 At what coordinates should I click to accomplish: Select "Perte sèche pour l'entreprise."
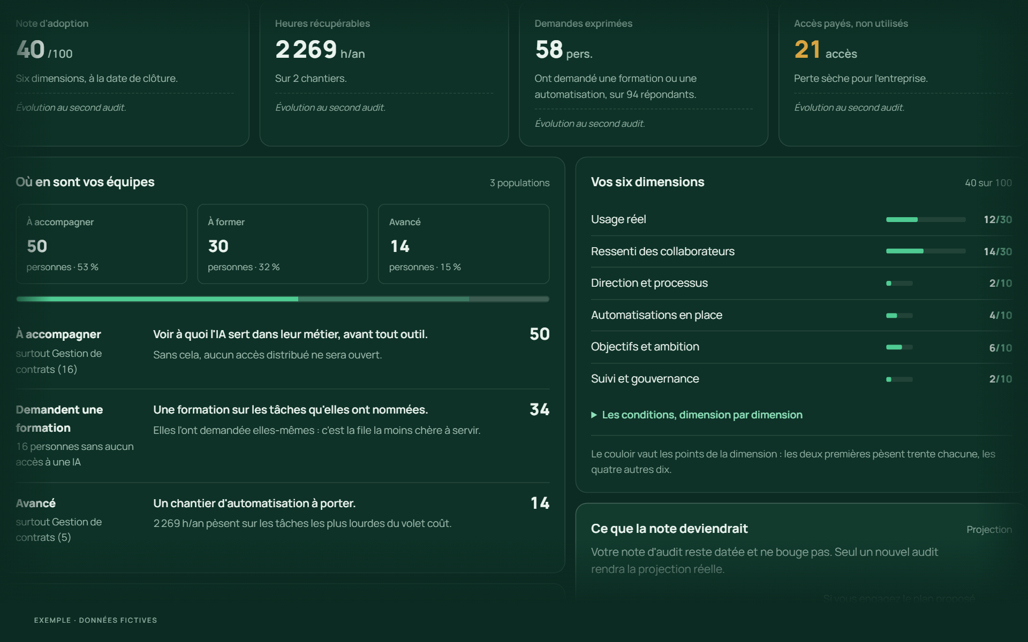pyautogui.click(x=861, y=78)
